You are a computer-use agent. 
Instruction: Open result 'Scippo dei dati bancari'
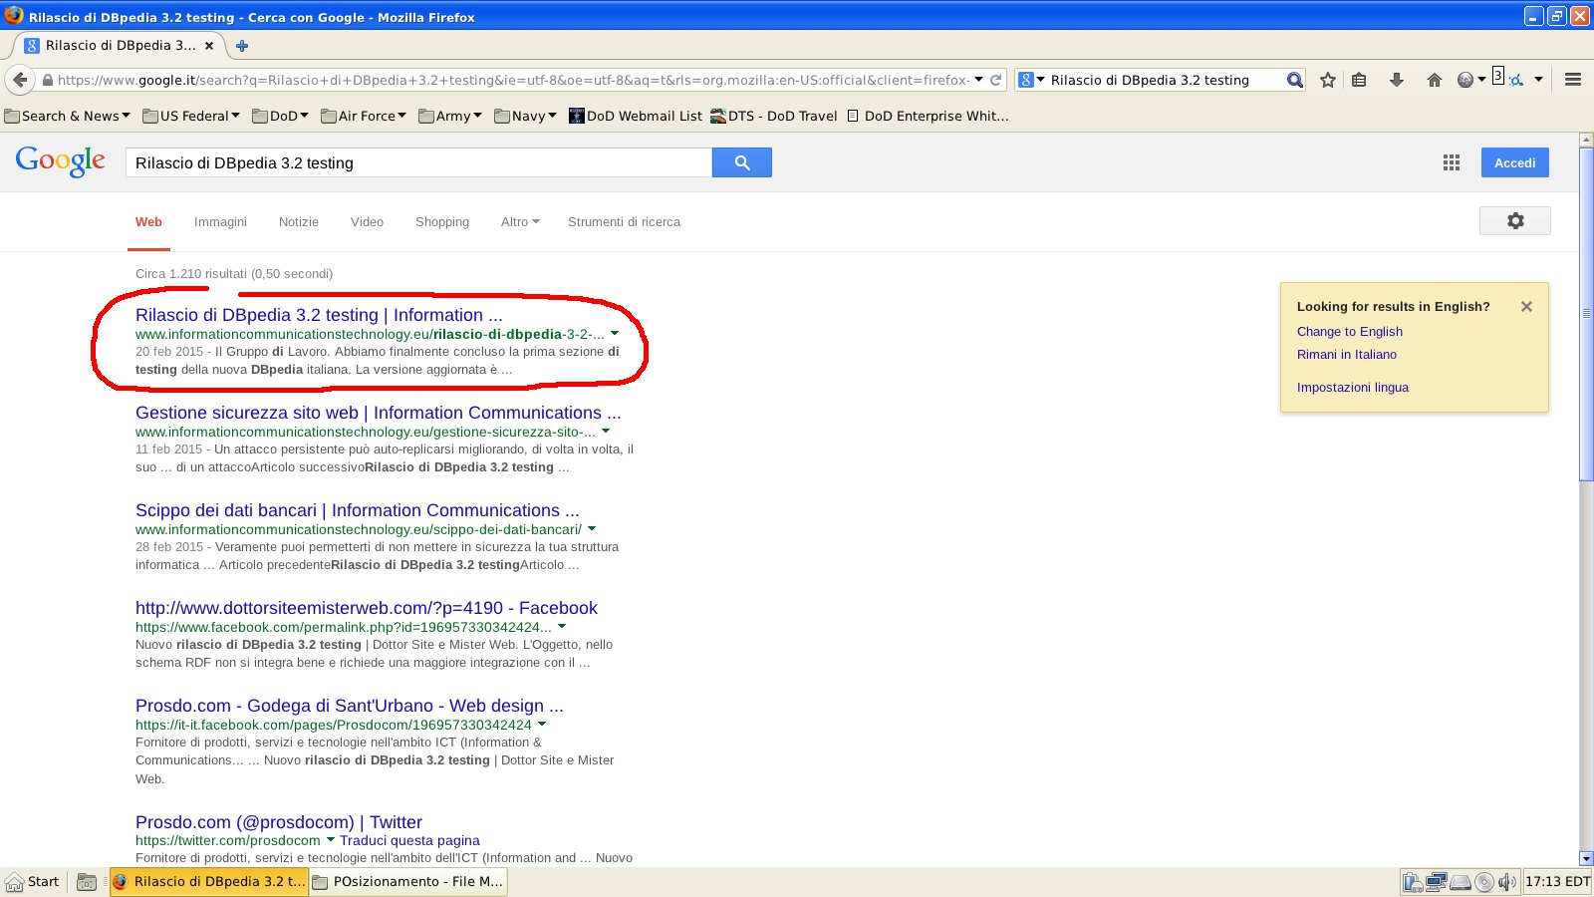click(x=357, y=510)
